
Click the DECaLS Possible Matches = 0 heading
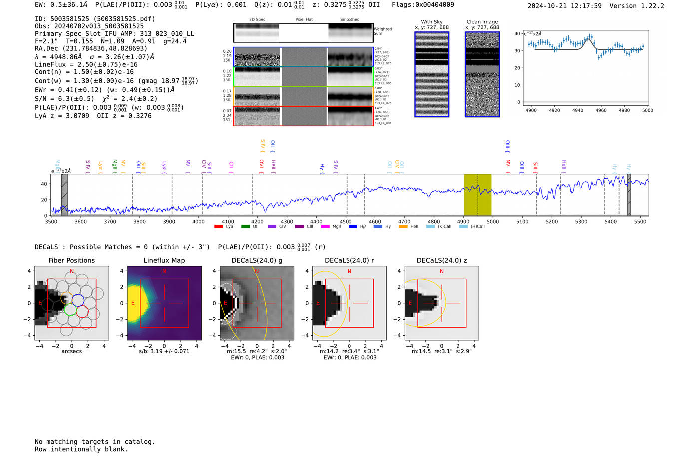pyautogui.click(x=122, y=247)
